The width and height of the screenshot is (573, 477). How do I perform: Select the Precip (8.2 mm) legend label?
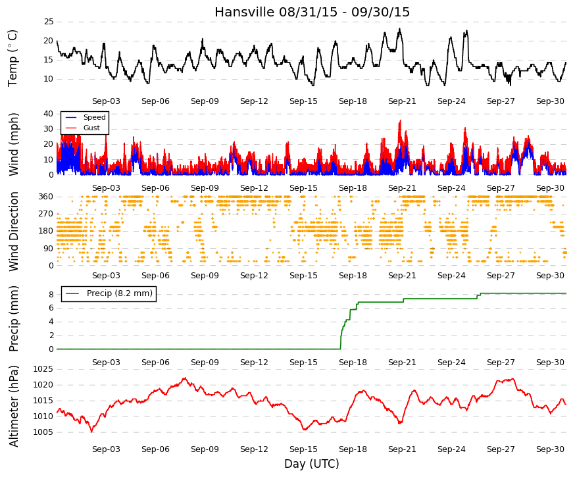(x=120, y=293)
